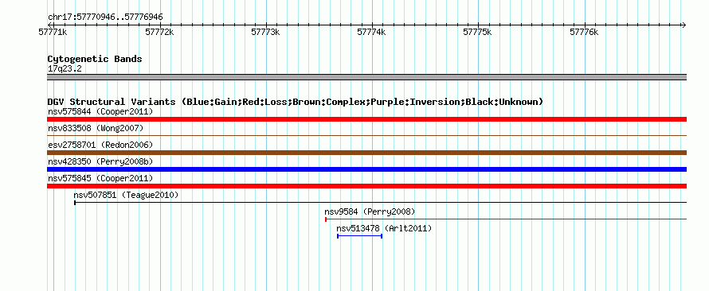Click the 57774k ruler tick label

click(372, 33)
